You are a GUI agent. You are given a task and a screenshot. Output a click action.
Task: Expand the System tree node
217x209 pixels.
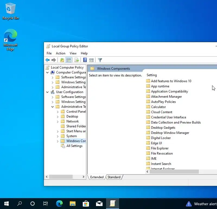58,136
